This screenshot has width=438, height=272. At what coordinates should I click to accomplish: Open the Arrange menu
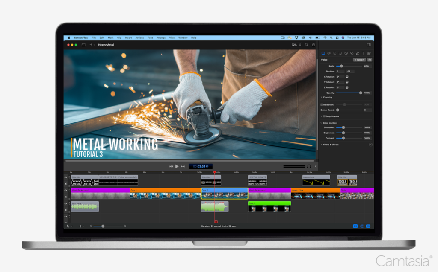tap(161, 38)
